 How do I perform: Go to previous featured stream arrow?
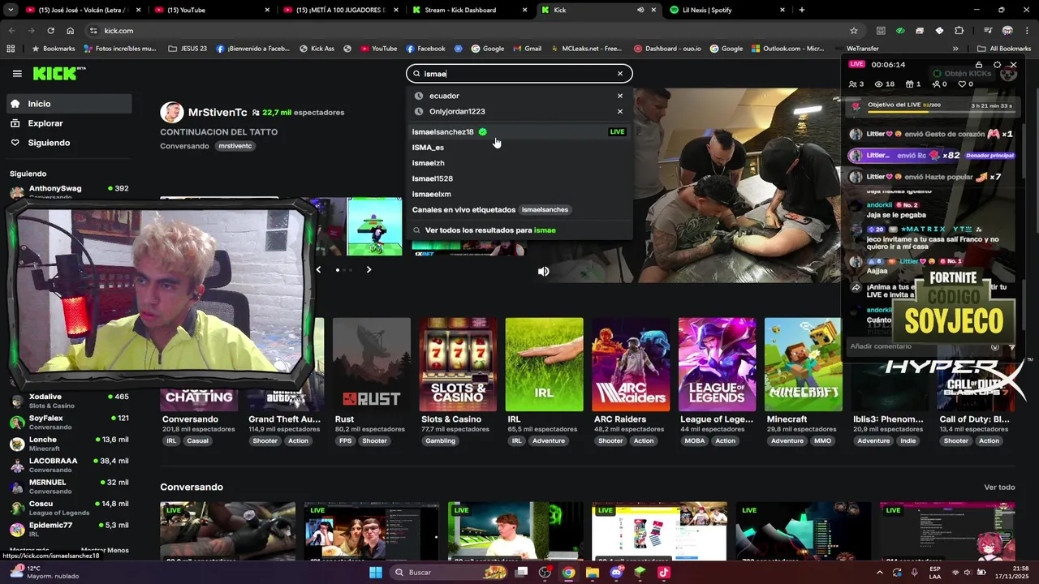(x=318, y=269)
